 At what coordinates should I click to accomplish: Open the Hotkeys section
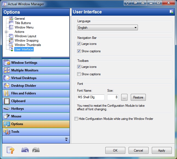[x=36, y=109]
